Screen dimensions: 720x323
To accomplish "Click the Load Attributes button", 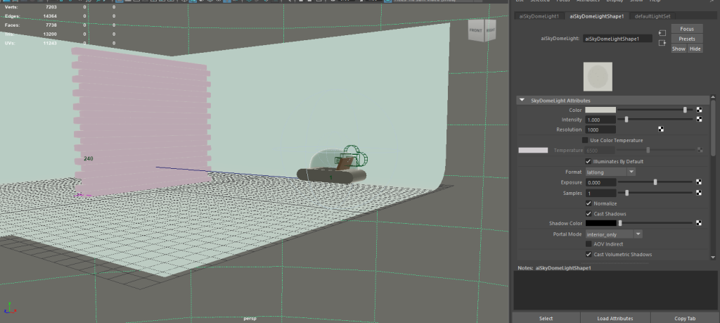I will click(615, 318).
